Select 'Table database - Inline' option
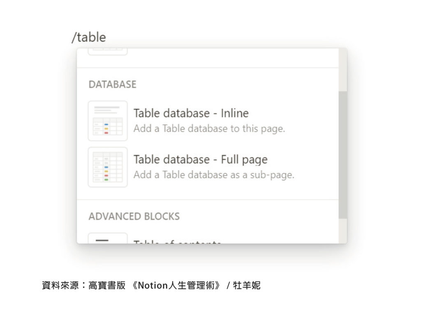 [x=208, y=121]
